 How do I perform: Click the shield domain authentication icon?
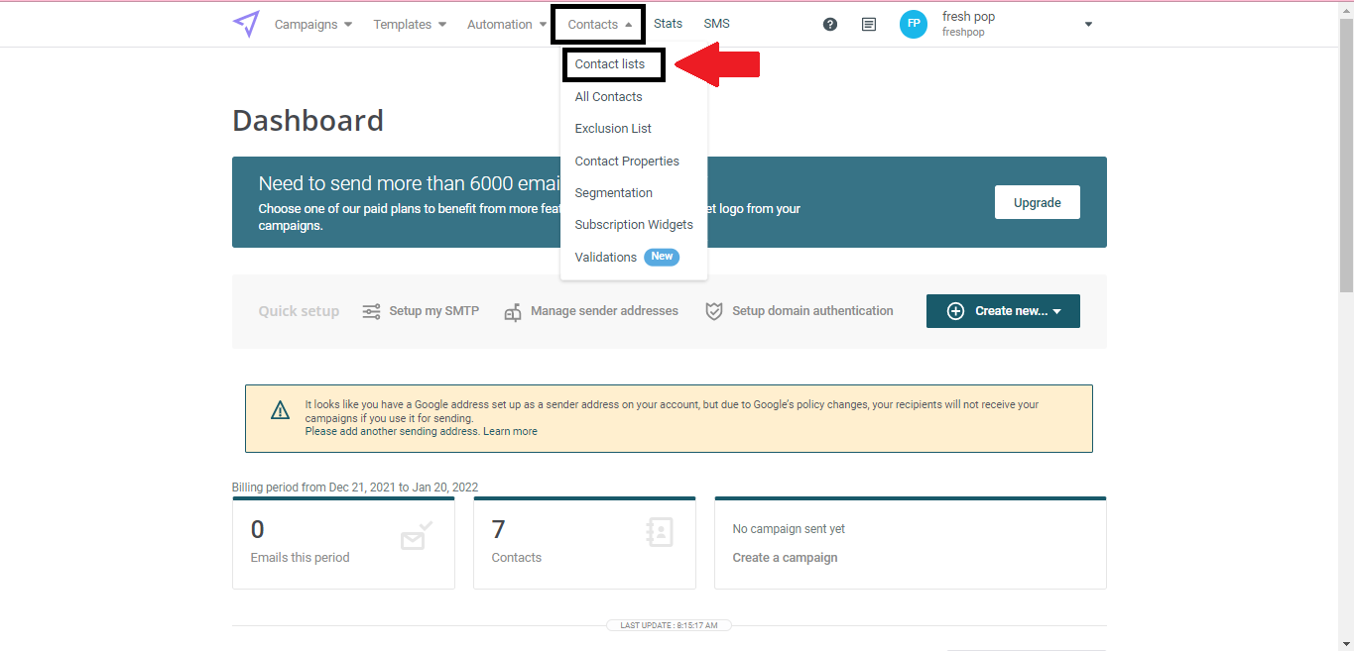[713, 311]
